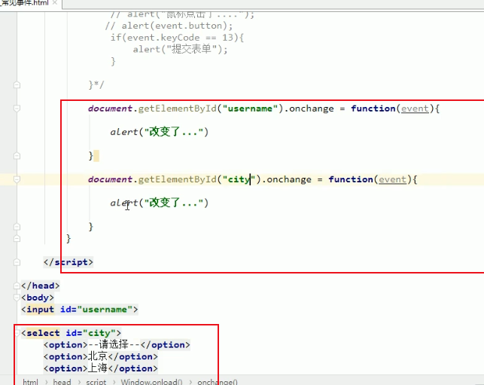Click the function keyword on the city line

click(x=351, y=179)
